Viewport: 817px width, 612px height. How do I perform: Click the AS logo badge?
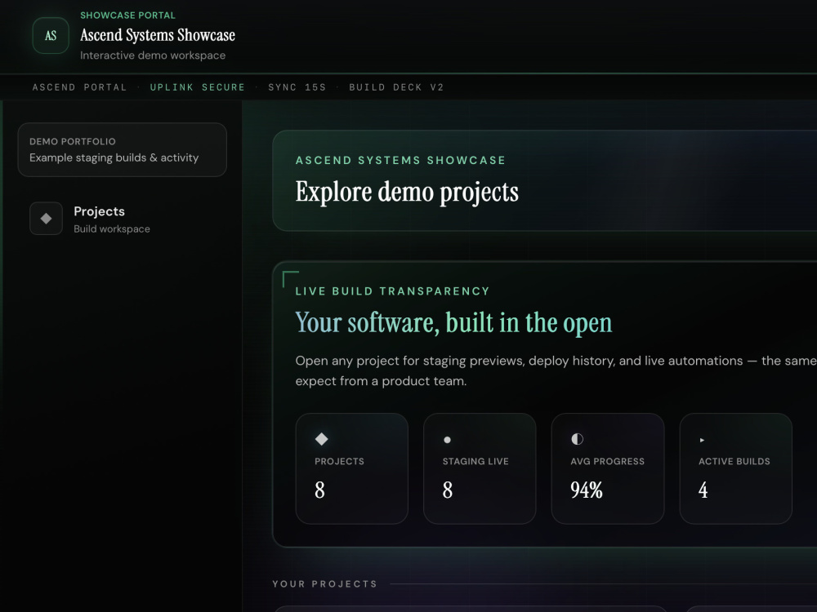pos(51,35)
